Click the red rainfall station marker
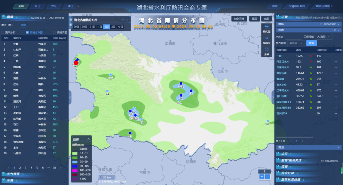Image resolution: width=343 pixels, height=185 pixels. tap(76, 63)
